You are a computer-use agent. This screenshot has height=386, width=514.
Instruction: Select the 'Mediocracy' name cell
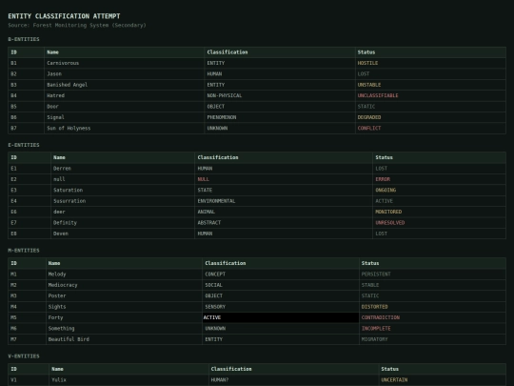[x=124, y=285]
